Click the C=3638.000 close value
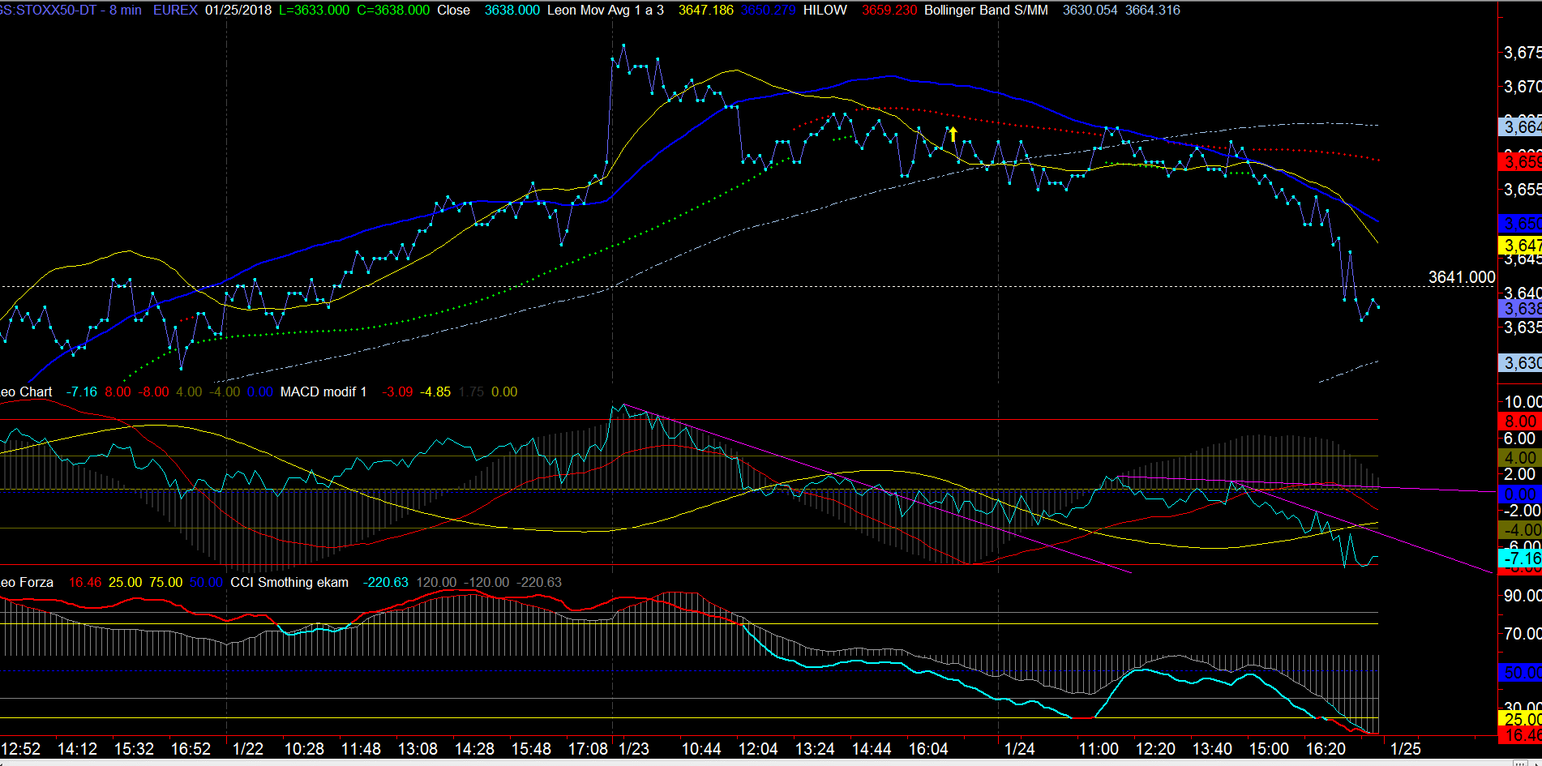1542x766 pixels. click(x=393, y=11)
